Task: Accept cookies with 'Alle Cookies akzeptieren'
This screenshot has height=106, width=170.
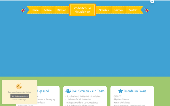Action: [x=20, y=96]
